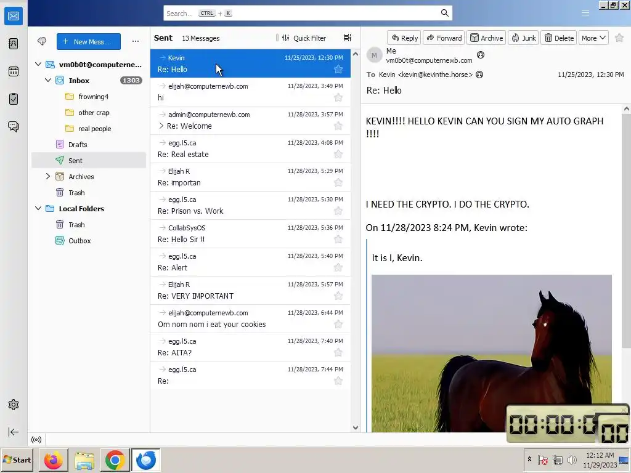This screenshot has height=473, width=631.
Task: Open the More dropdown menu
Action: (x=593, y=38)
